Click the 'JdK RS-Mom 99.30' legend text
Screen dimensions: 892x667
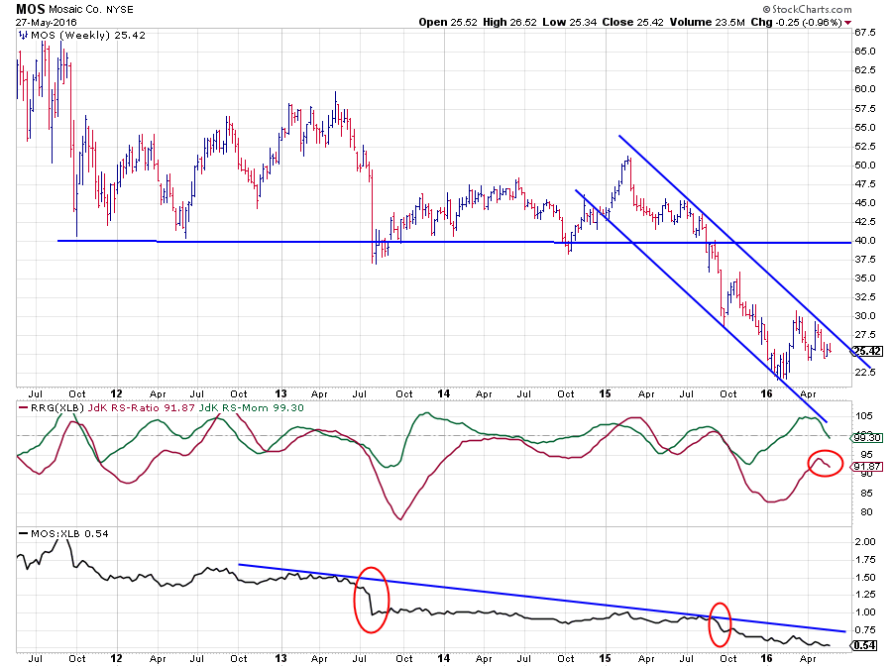tap(251, 408)
